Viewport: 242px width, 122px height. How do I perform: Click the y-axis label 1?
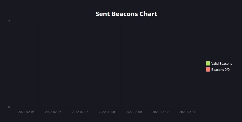[x=9, y=21]
